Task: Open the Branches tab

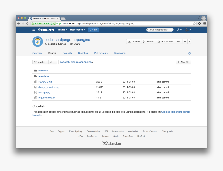Action: pos(83,53)
